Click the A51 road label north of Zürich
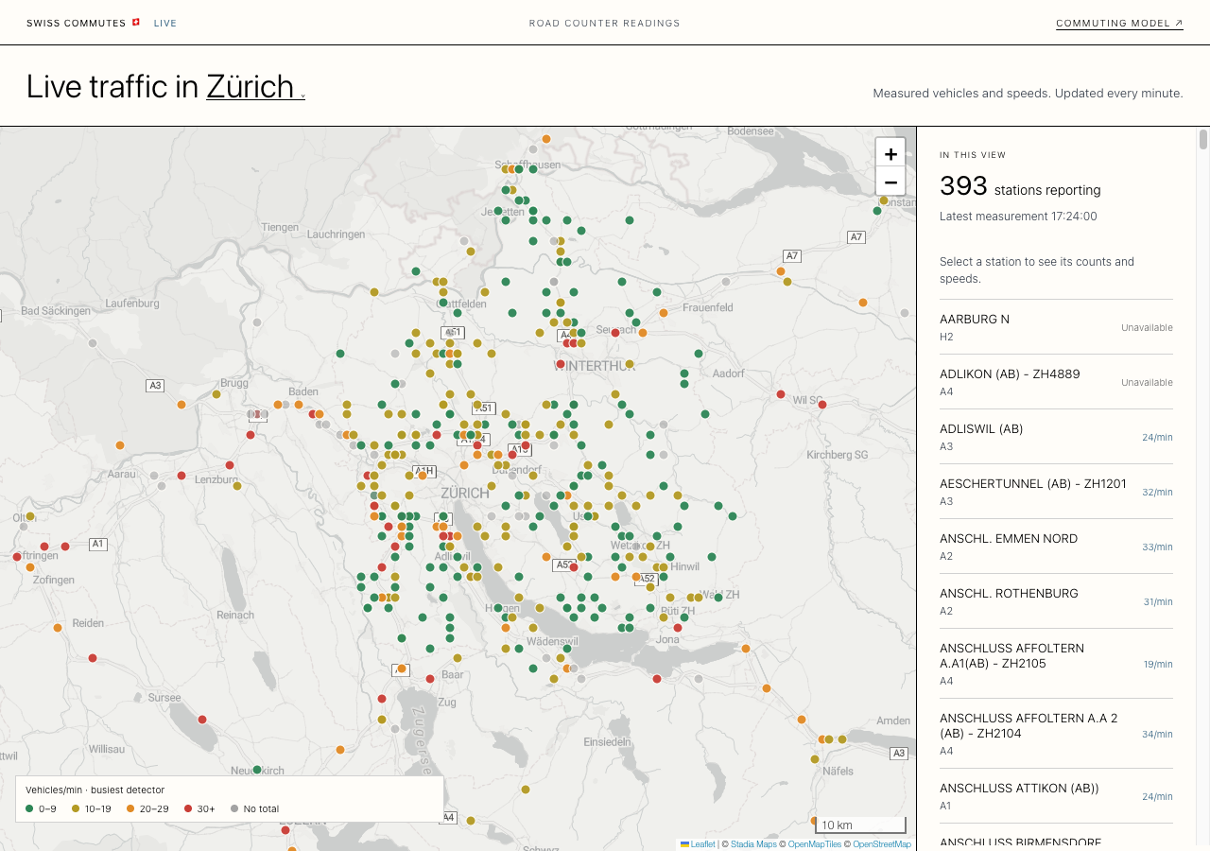The width and height of the screenshot is (1210, 851). 483,408
